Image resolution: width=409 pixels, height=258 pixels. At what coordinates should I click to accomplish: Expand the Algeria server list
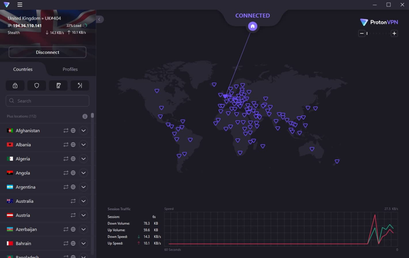point(84,159)
